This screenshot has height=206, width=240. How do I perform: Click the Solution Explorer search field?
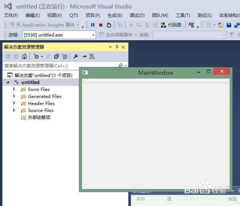(61, 66)
